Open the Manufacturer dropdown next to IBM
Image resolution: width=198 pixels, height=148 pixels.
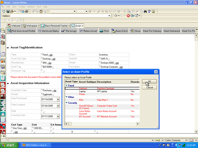(50, 63)
